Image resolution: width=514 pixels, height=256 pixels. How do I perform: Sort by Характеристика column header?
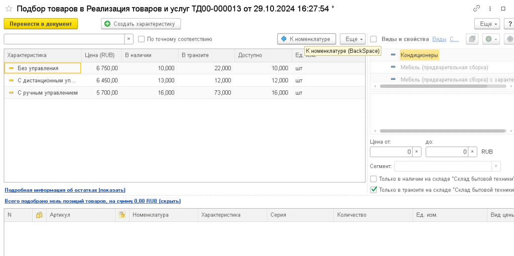(43, 55)
